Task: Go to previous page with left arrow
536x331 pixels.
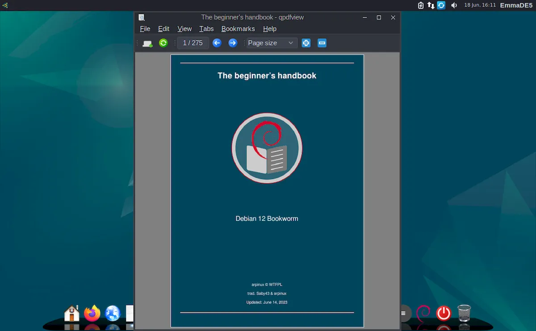Action: (217, 43)
